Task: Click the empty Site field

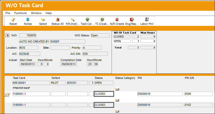Action: coord(60,48)
